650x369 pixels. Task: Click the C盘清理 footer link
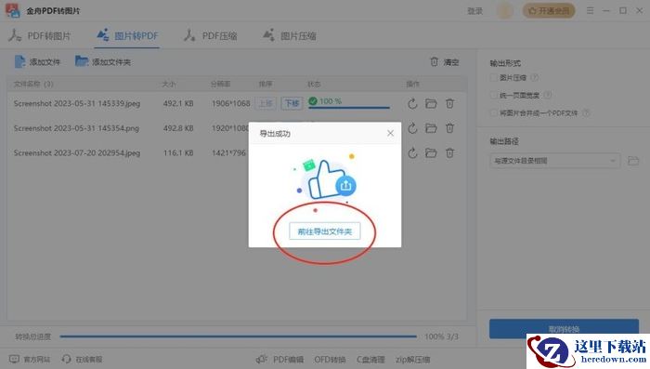pyautogui.click(x=370, y=359)
